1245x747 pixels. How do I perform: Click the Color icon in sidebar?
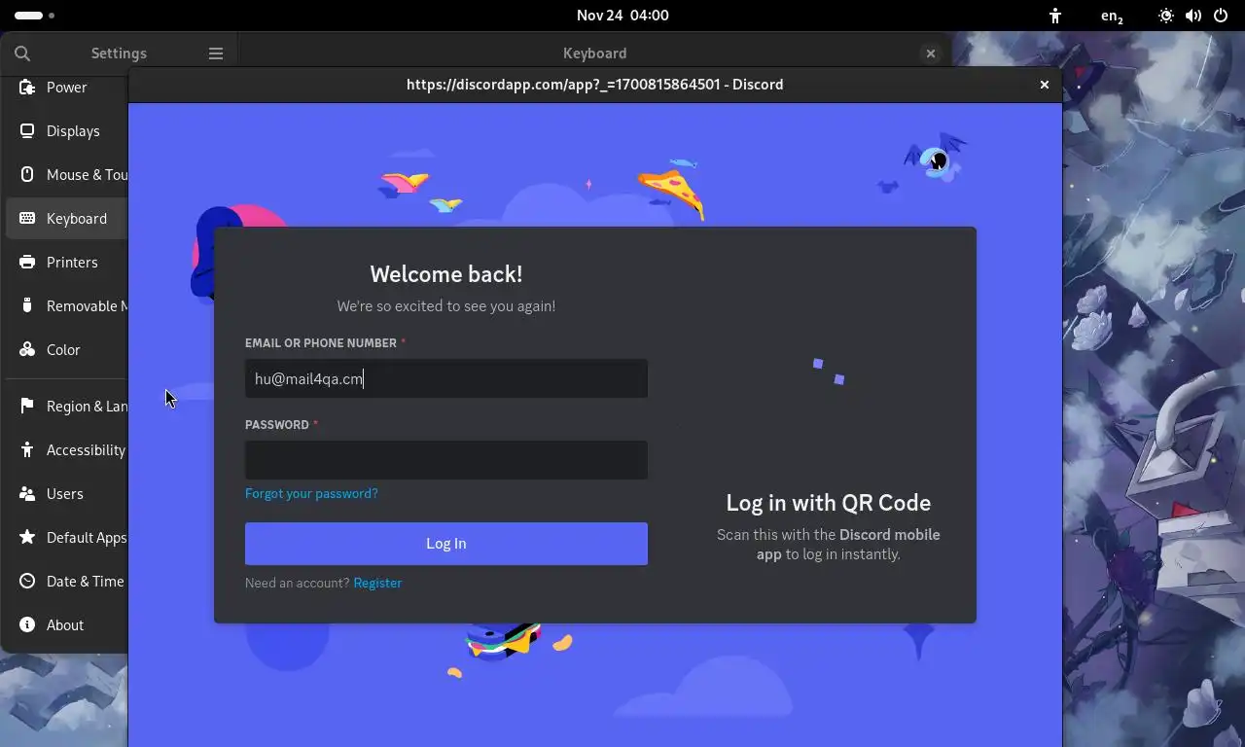pyautogui.click(x=27, y=350)
